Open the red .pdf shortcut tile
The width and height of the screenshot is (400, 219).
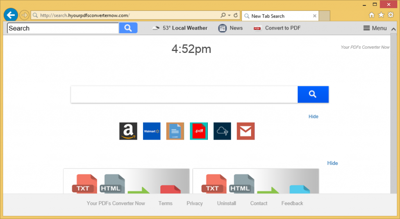(199, 131)
